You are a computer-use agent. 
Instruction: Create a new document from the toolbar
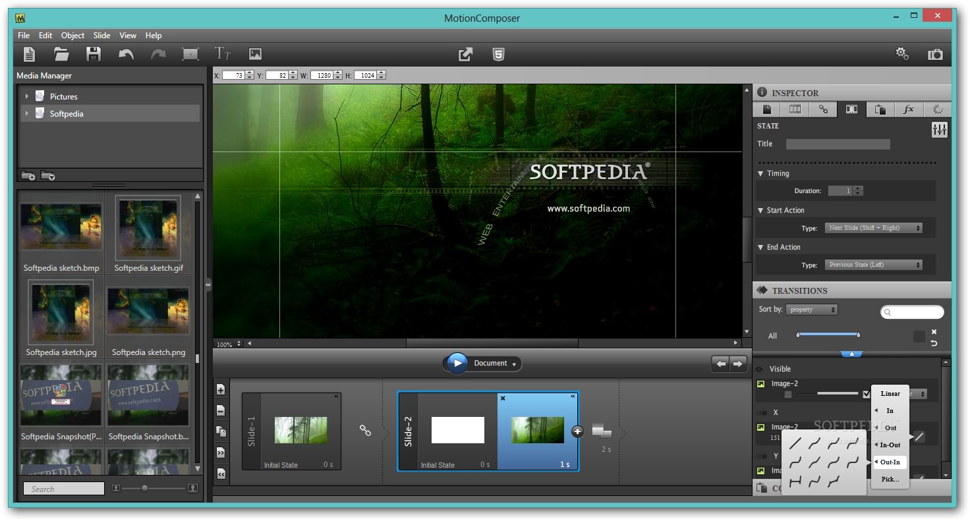[30, 55]
